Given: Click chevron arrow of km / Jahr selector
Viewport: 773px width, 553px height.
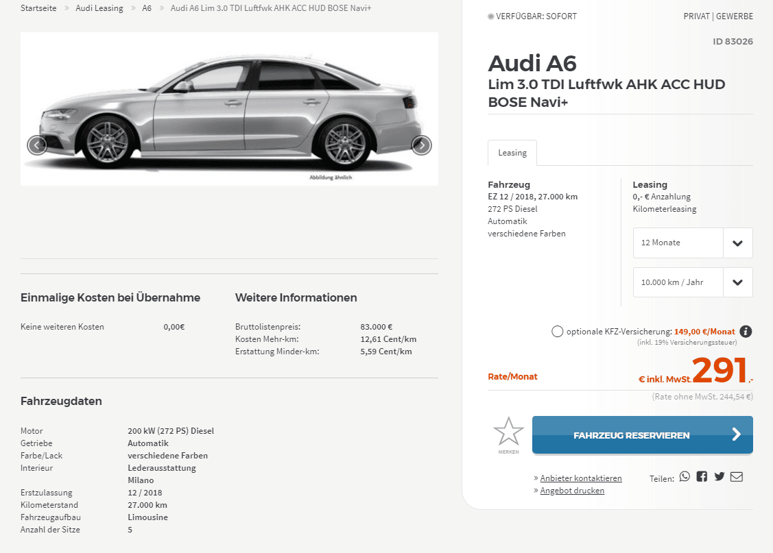Looking at the screenshot, I should click(737, 282).
